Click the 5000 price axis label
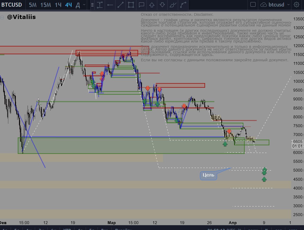 tap(299, 170)
